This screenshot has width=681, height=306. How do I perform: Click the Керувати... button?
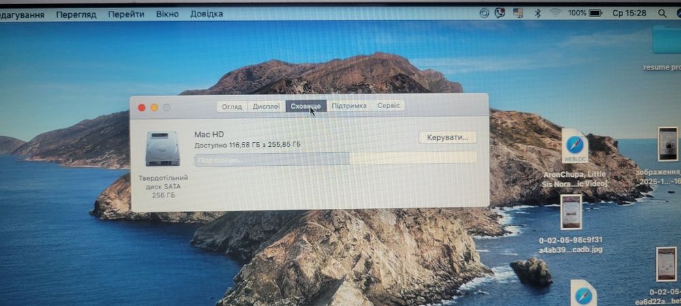pyautogui.click(x=447, y=137)
